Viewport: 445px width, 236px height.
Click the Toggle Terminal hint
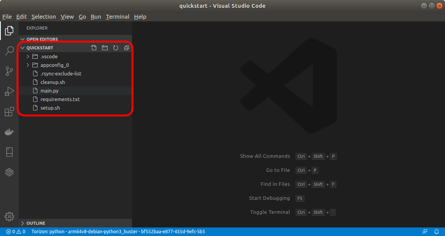(x=270, y=212)
